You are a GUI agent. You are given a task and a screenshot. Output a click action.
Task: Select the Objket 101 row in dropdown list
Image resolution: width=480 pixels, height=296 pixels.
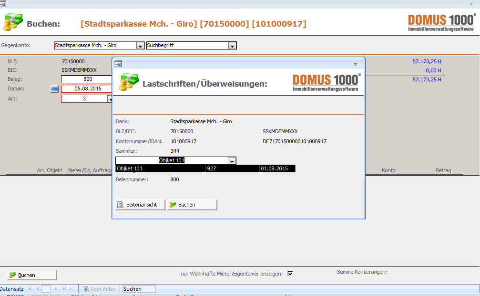205,168
